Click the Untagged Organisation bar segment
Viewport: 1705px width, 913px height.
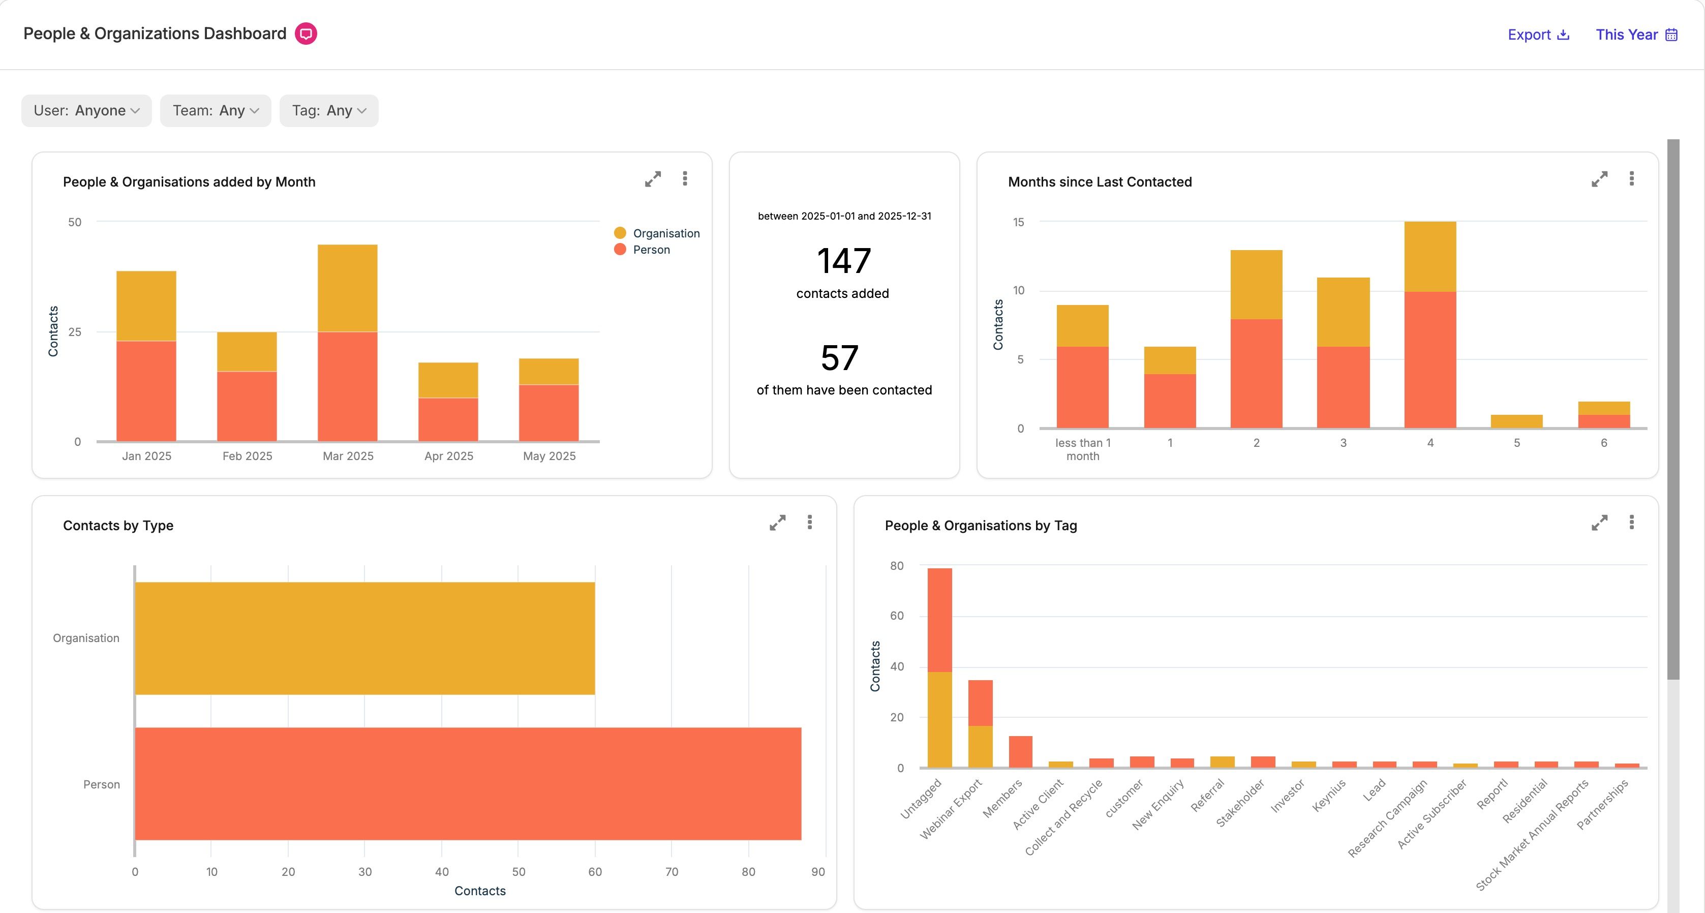coord(940,720)
